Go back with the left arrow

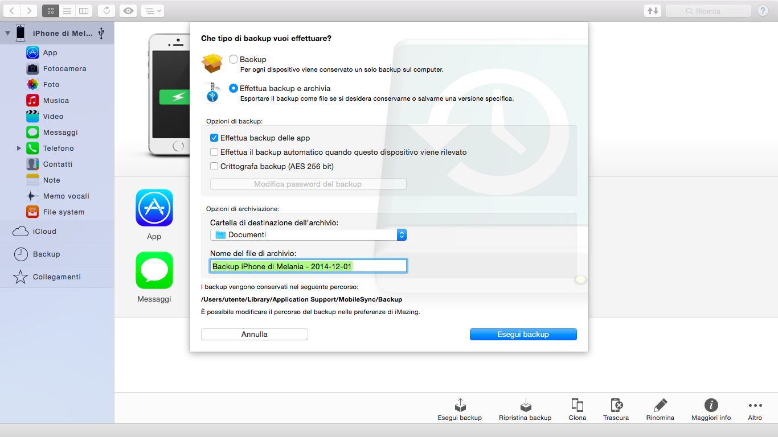pos(12,11)
